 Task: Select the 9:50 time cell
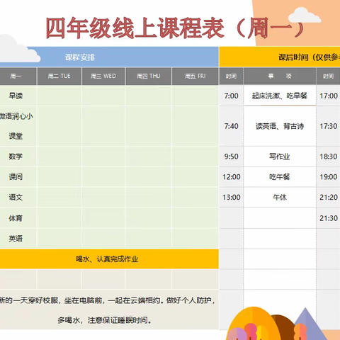coord(231,157)
